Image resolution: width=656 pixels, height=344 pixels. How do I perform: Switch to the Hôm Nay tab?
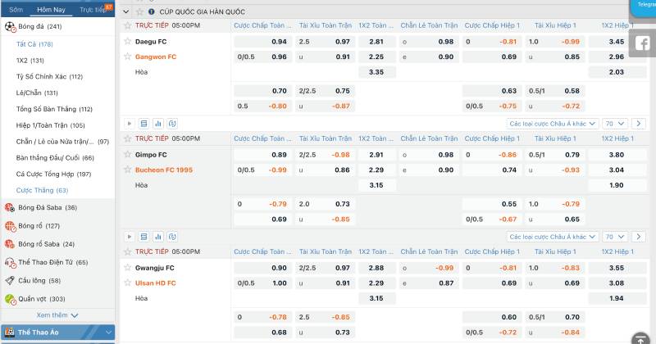tap(51, 9)
